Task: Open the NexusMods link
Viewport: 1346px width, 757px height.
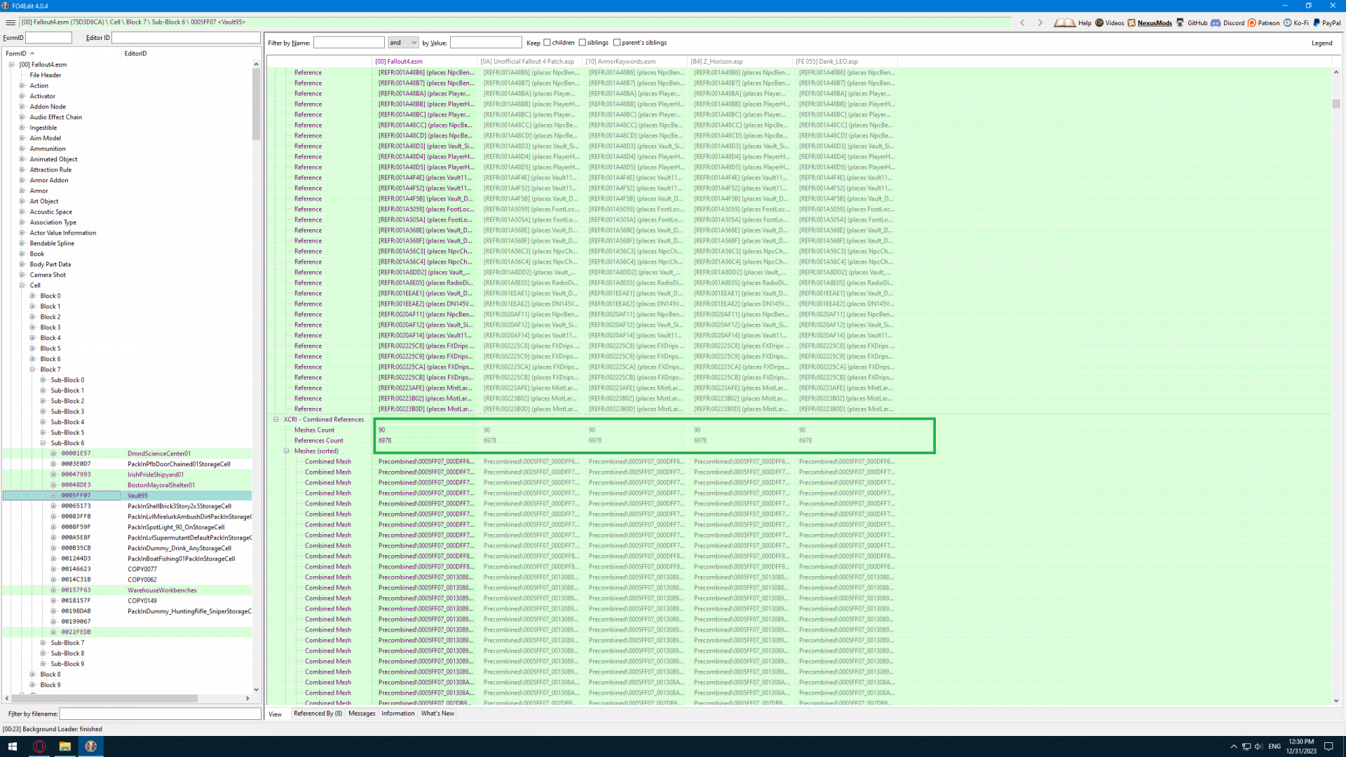Action: point(1154,22)
